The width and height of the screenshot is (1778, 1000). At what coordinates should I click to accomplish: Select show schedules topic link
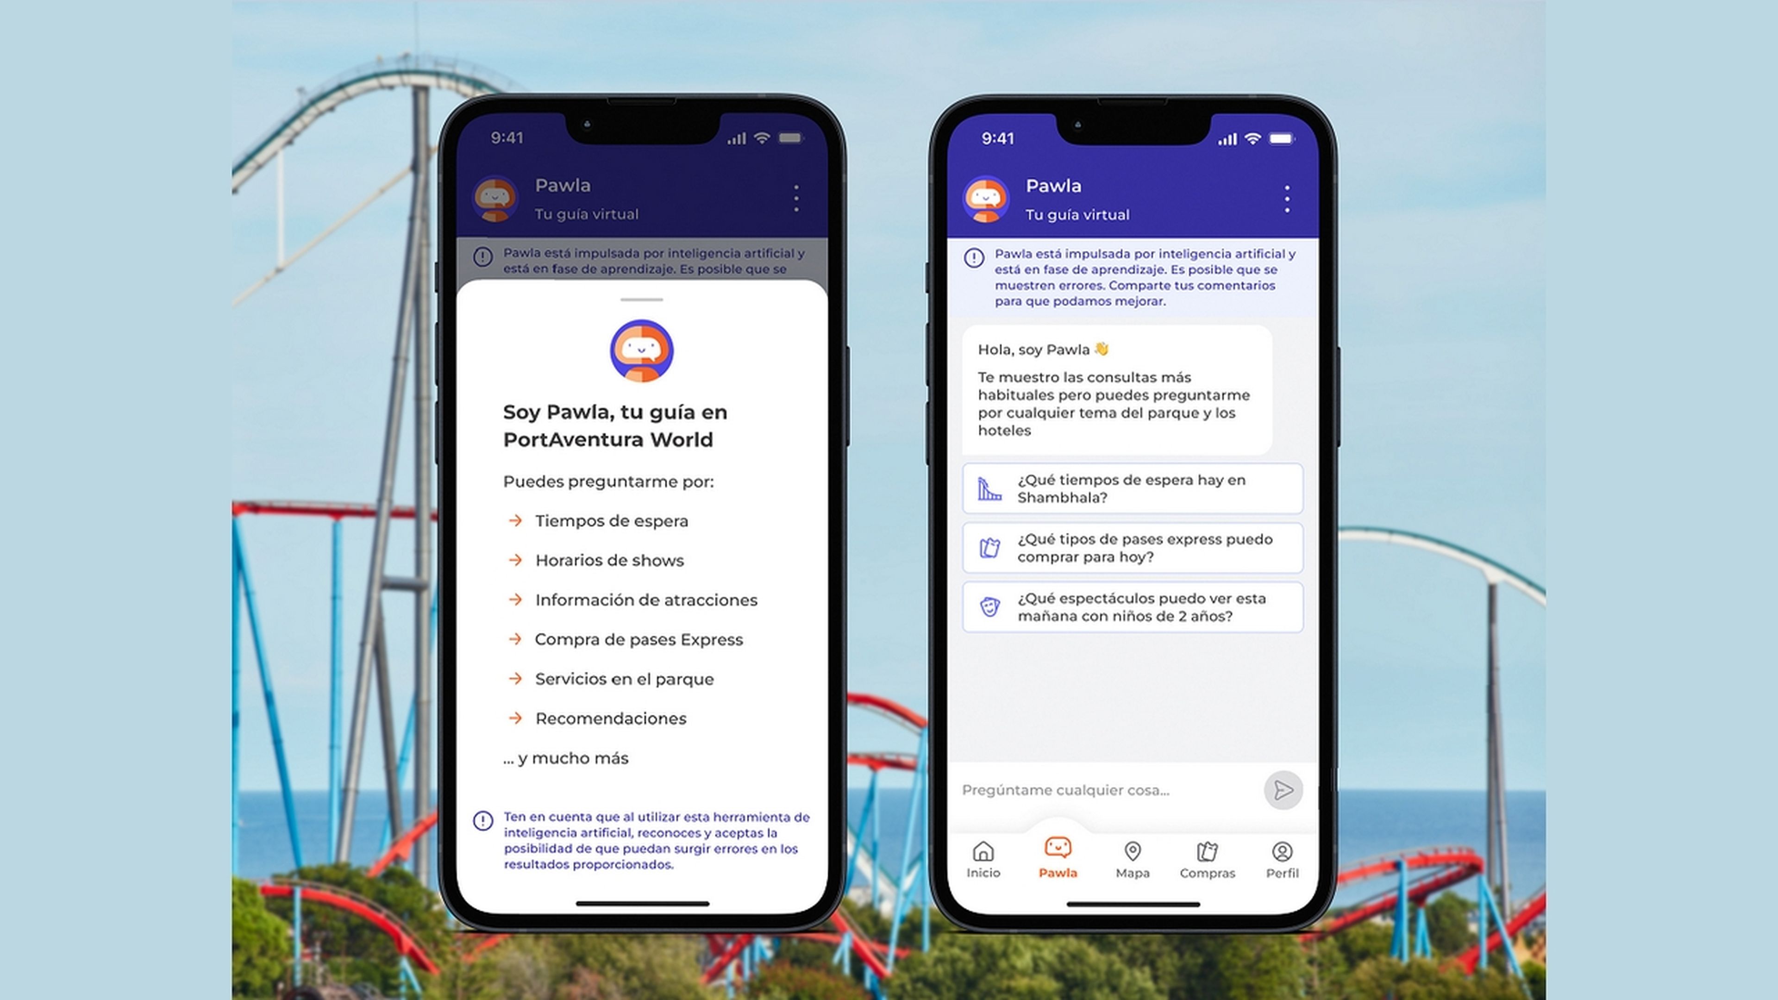coord(609,559)
